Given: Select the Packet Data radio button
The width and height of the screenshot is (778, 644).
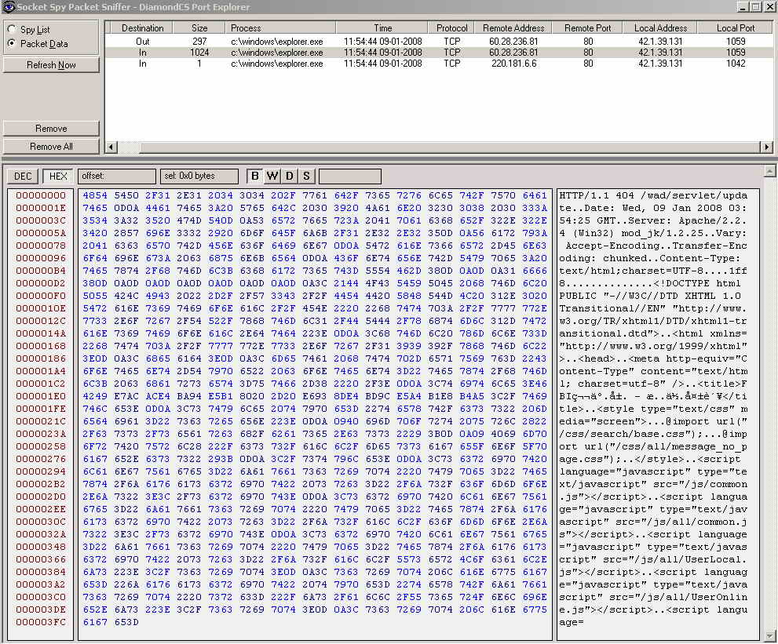Looking at the screenshot, I should tap(12, 44).
